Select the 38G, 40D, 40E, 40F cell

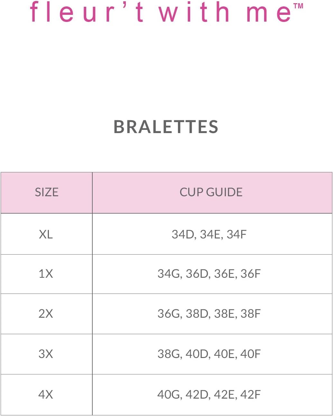click(212, 354)
